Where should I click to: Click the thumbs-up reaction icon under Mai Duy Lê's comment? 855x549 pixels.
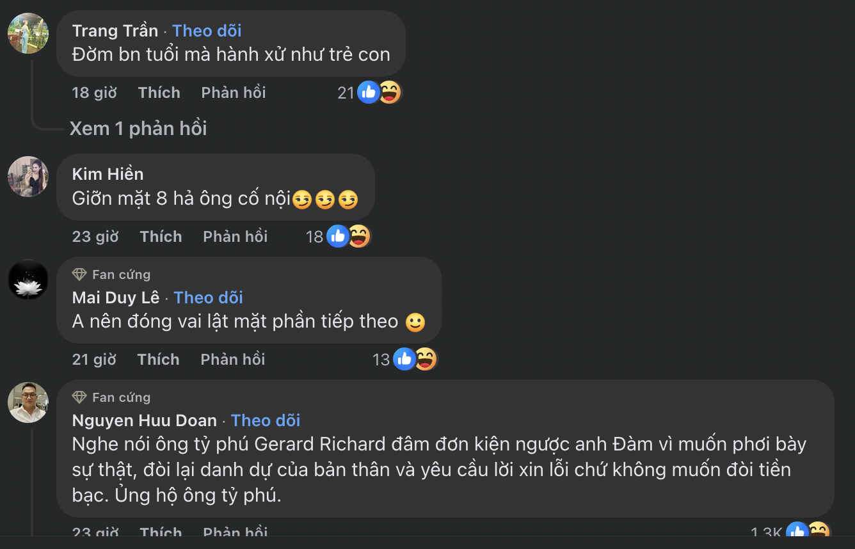[404, 359]
